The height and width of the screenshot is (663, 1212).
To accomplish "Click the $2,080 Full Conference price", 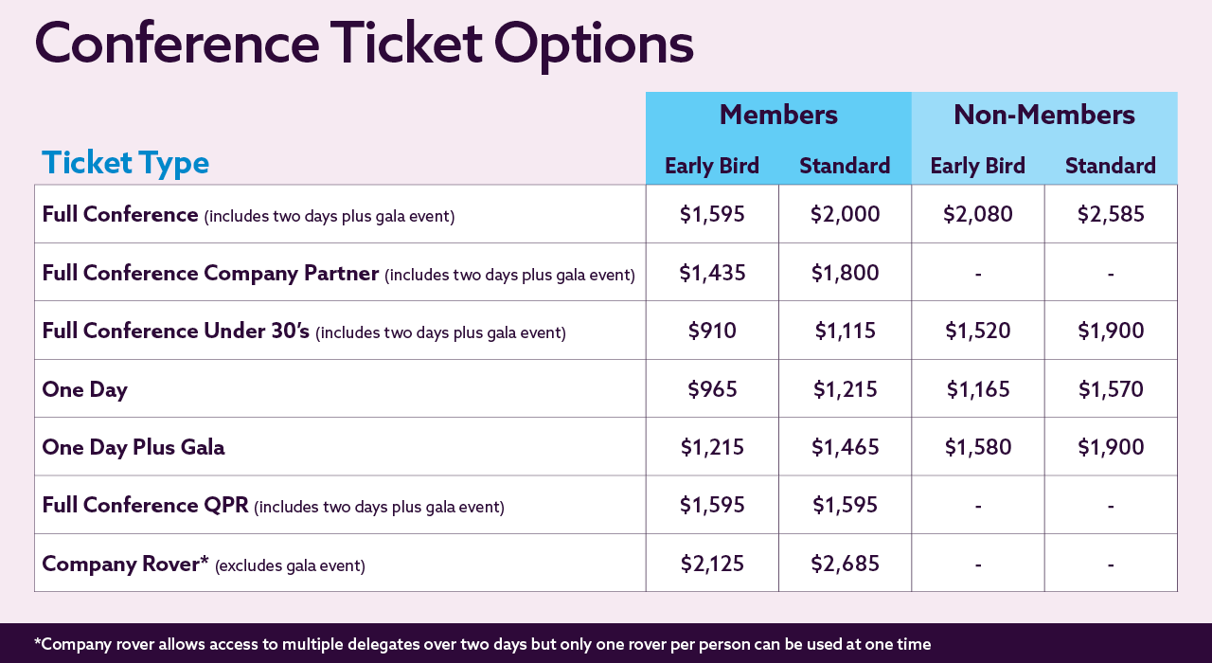I will click(x=978, y=214).
